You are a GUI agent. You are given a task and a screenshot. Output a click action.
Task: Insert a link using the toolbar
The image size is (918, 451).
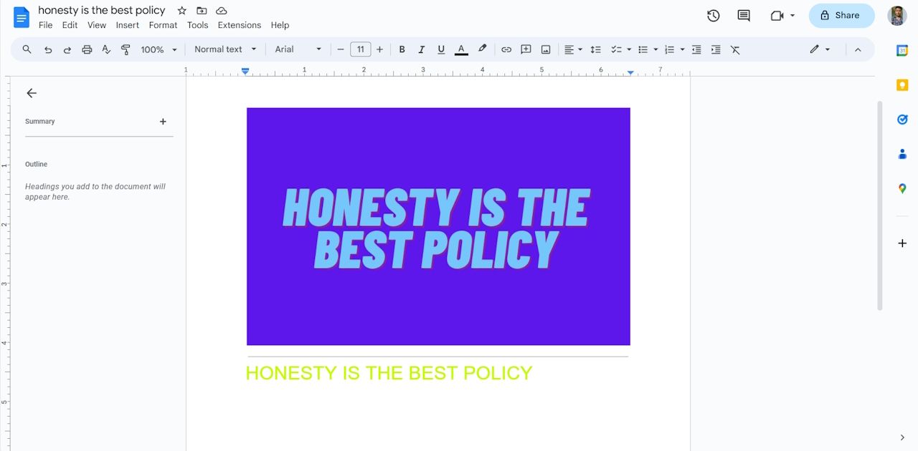click(506, 49)
